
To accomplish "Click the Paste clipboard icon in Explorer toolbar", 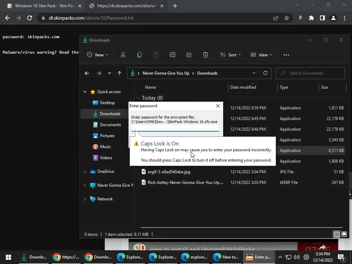I will 156,55.
